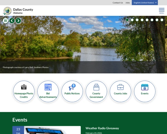Click the Public Notices megaphone icon

72,87
